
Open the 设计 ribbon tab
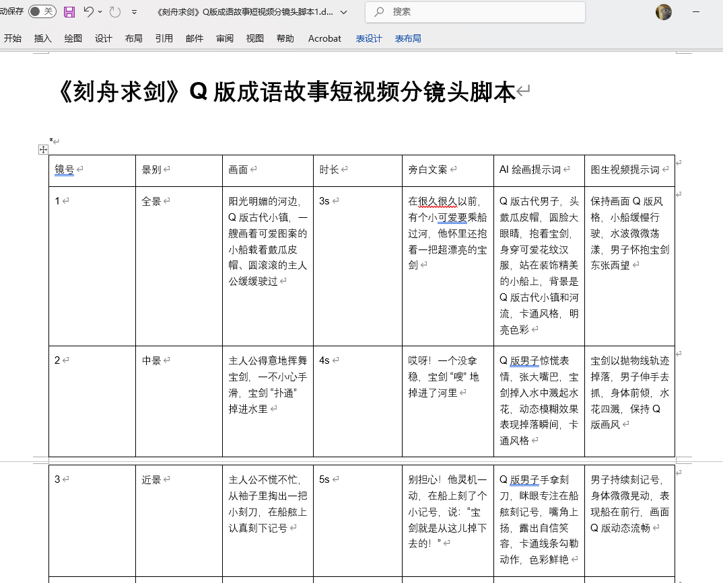pyautogui.click(x=103, y=39)
